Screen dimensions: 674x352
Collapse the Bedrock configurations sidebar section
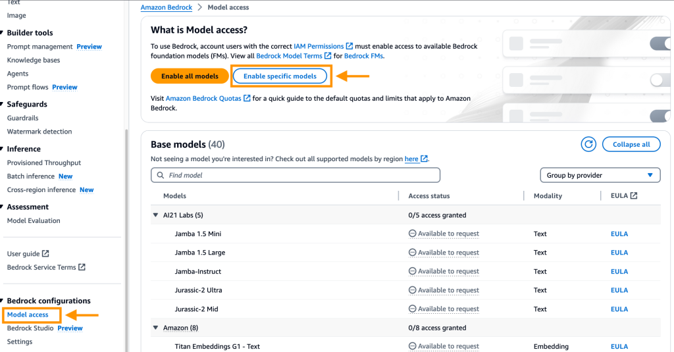[x=3, y=301]
